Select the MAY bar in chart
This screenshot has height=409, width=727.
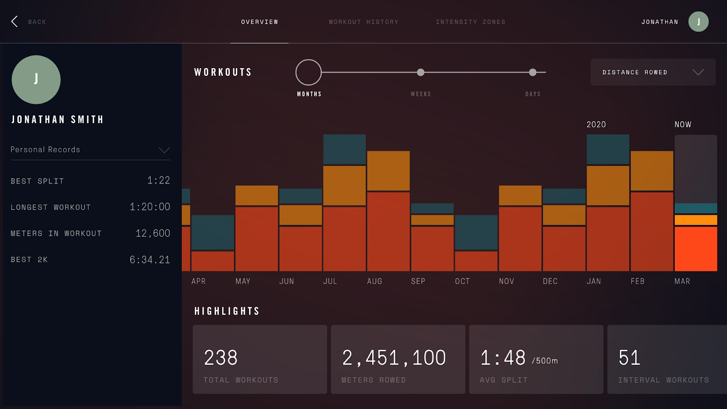[x=257, y=228]
